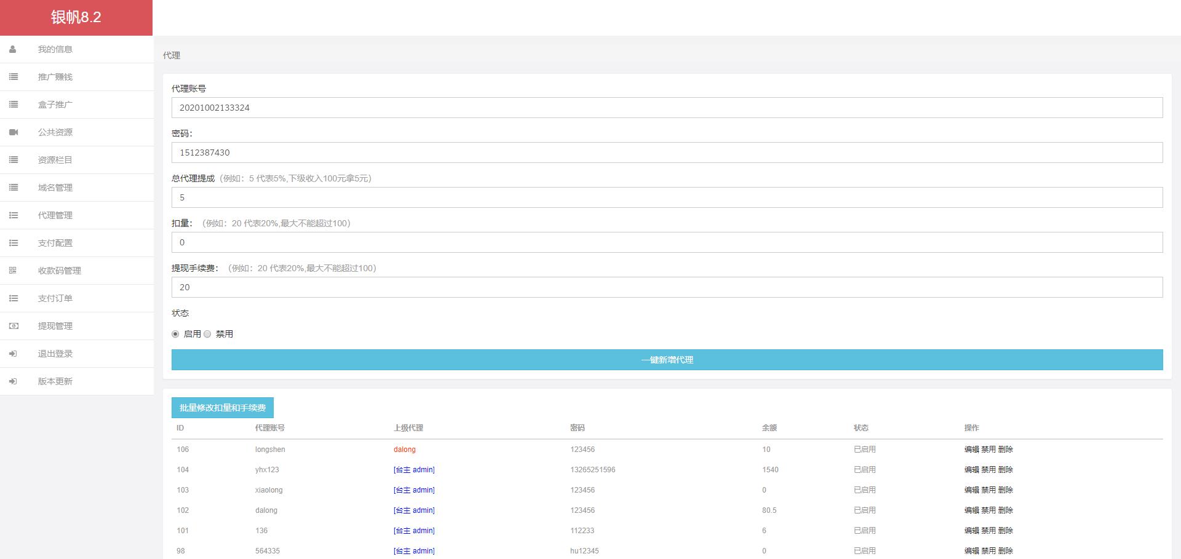1181x559 pixels.
Task: Click the money icon beside 提现管理
Action: coord(14,326)
